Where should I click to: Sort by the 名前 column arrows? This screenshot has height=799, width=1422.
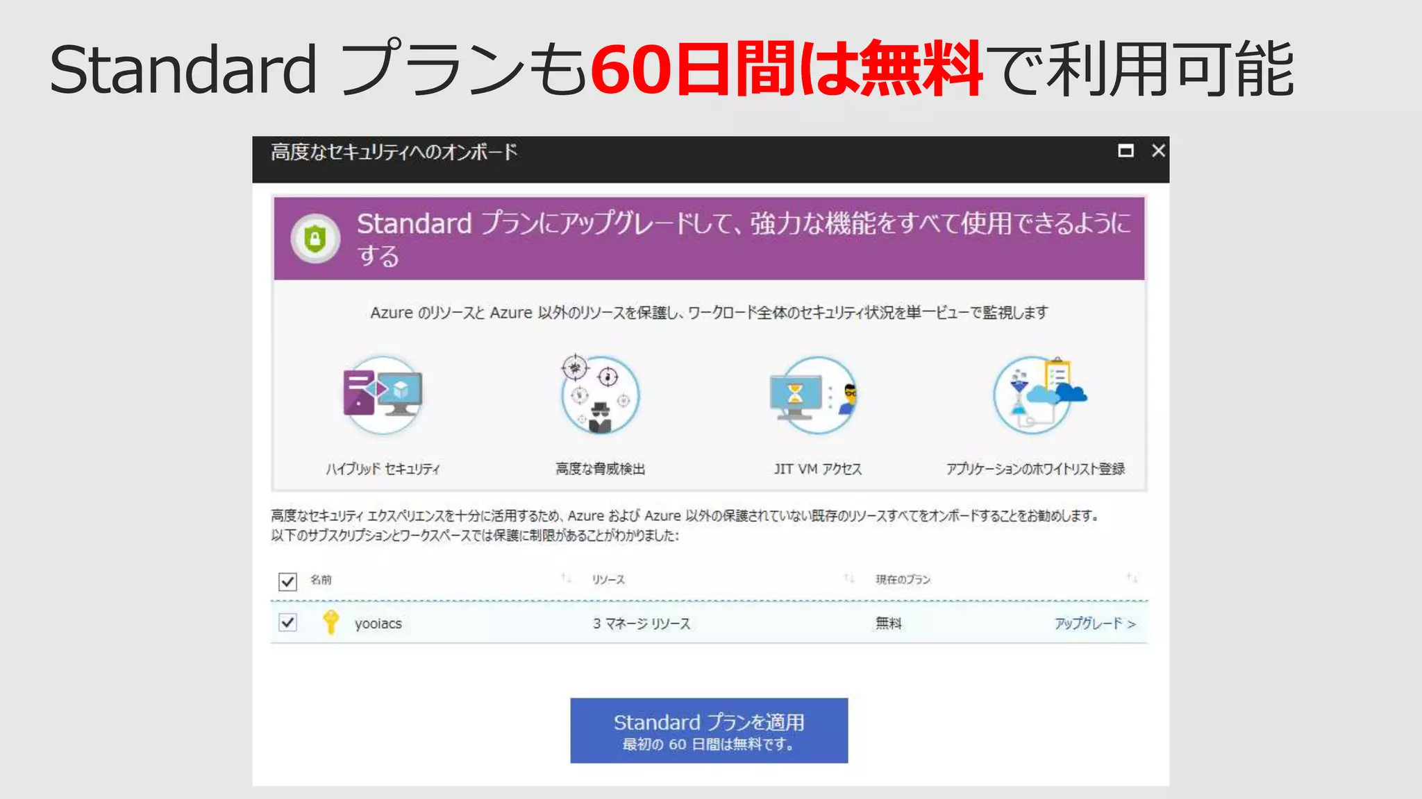click(x=567, y=578)
